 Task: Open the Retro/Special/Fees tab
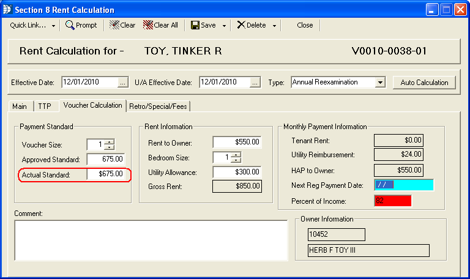[x=158, y=106]
